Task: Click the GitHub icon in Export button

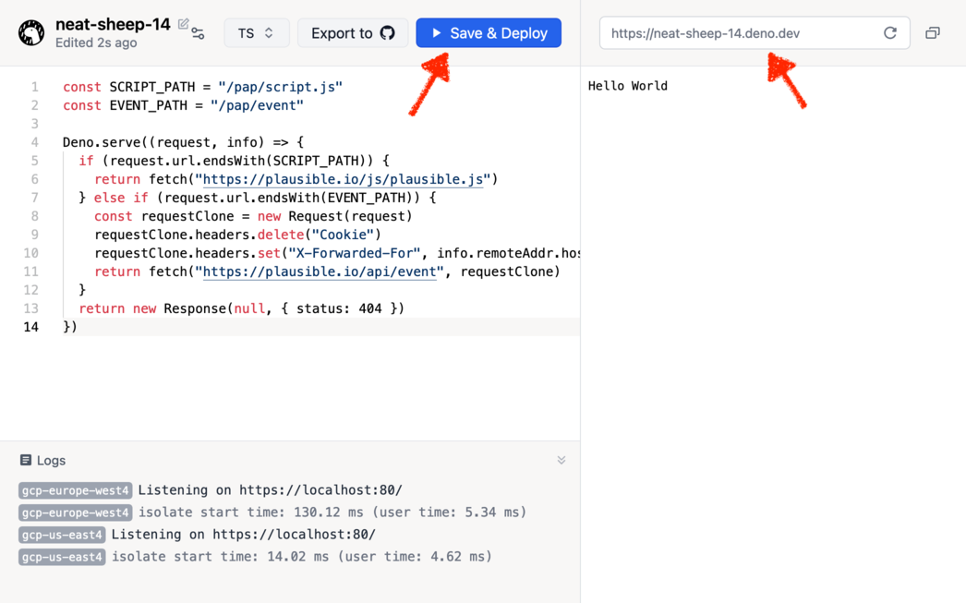Action: point(388,33)
